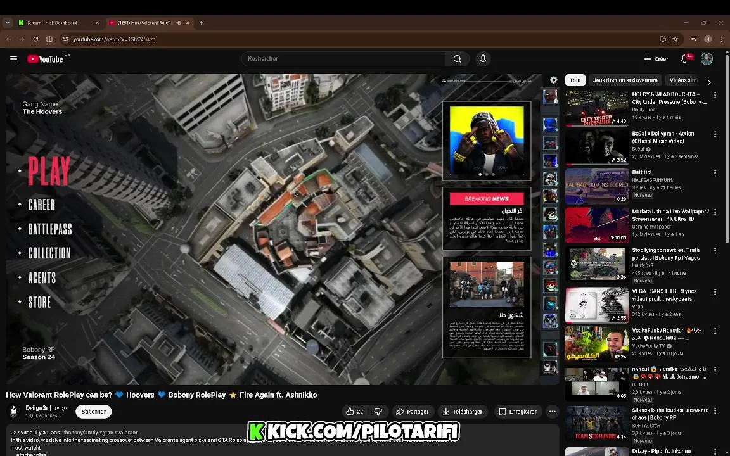Click the #bobonyfamily hashtag
The height and width of the screenshot is (456, 730).
tap(80, 433)
